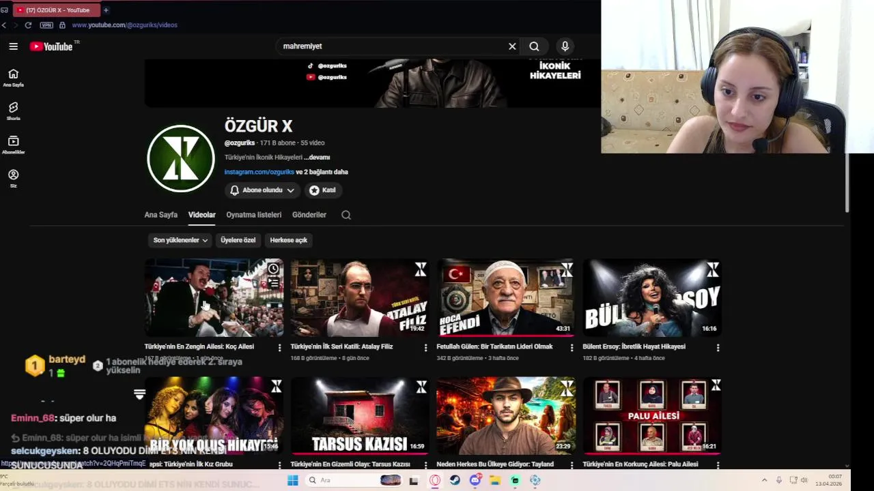Open Steam from the taskbar

click(x=455, y=480)
